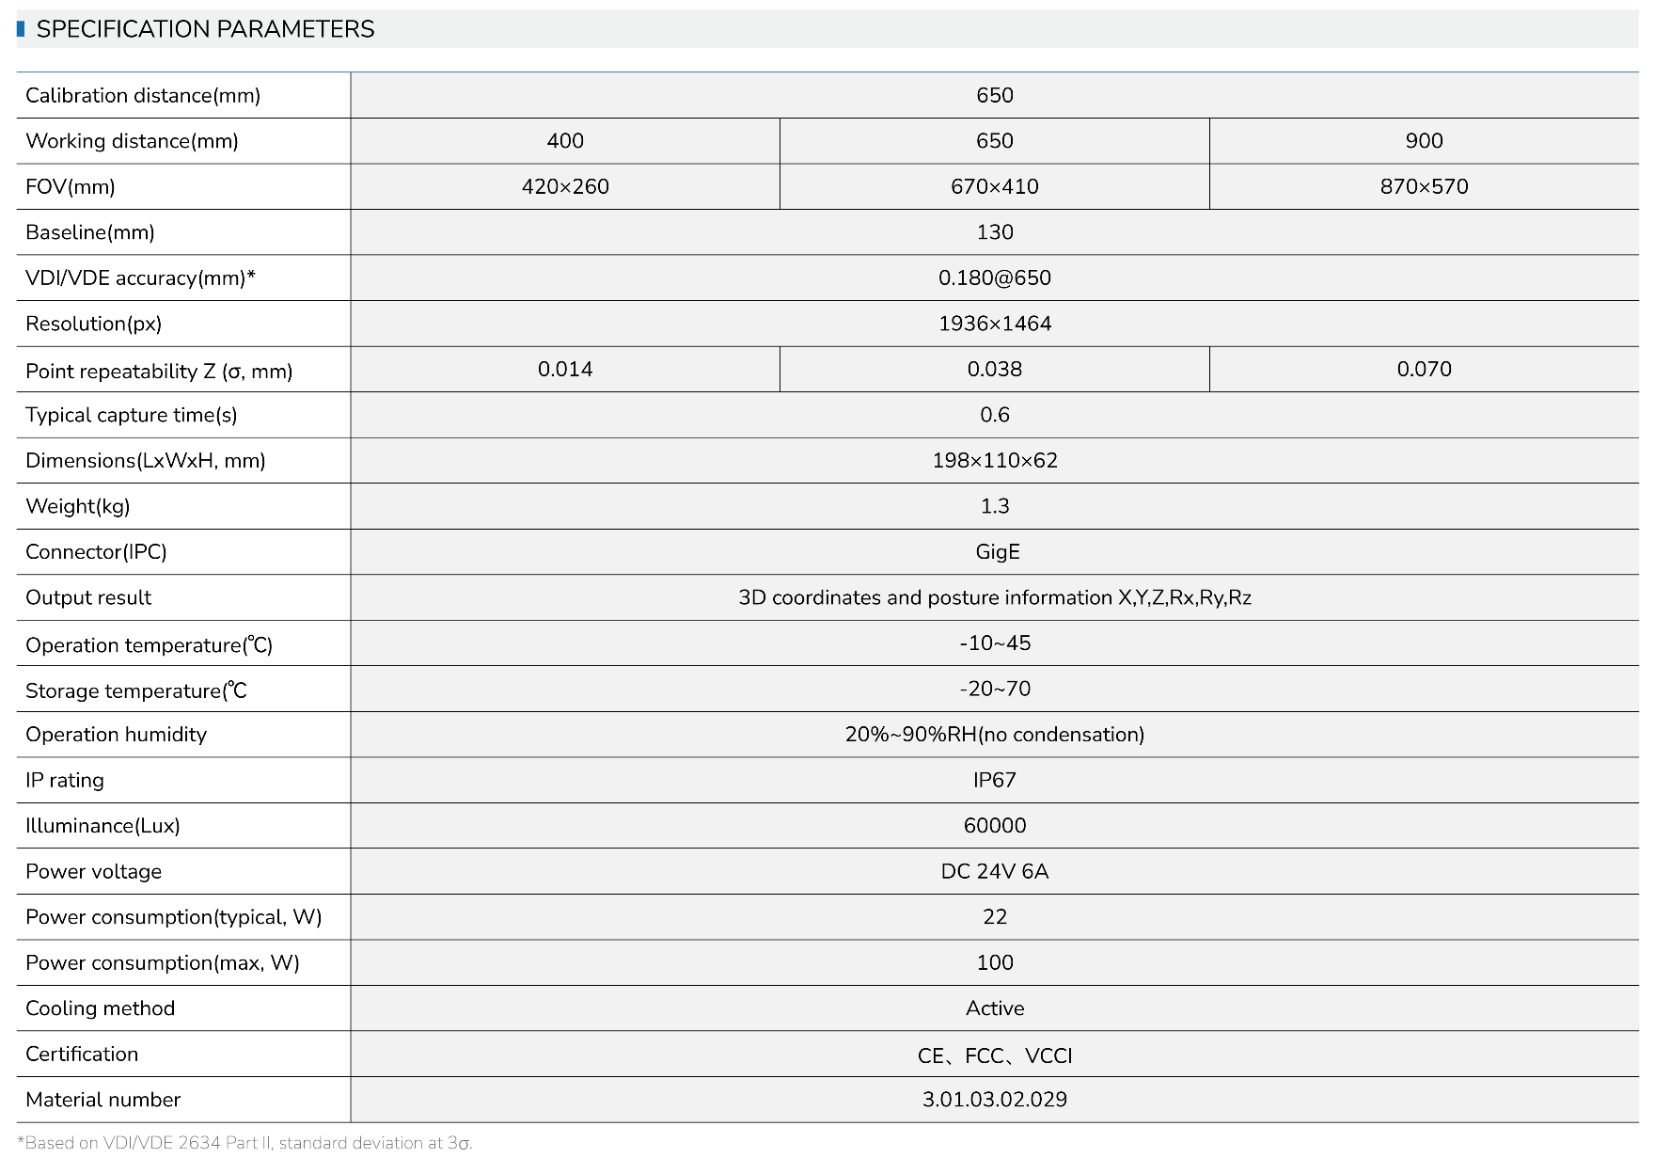
Task: Click the Active cooling method value
Action: click(994, 1008)
